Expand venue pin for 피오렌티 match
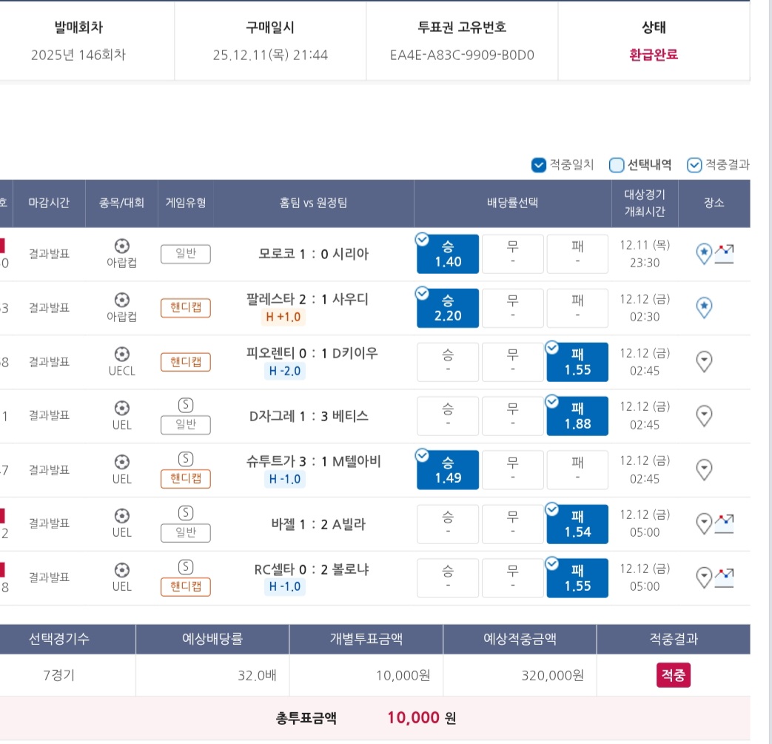Image resolution: width=772 pixels, height=744 pixels. click(705, 361)
